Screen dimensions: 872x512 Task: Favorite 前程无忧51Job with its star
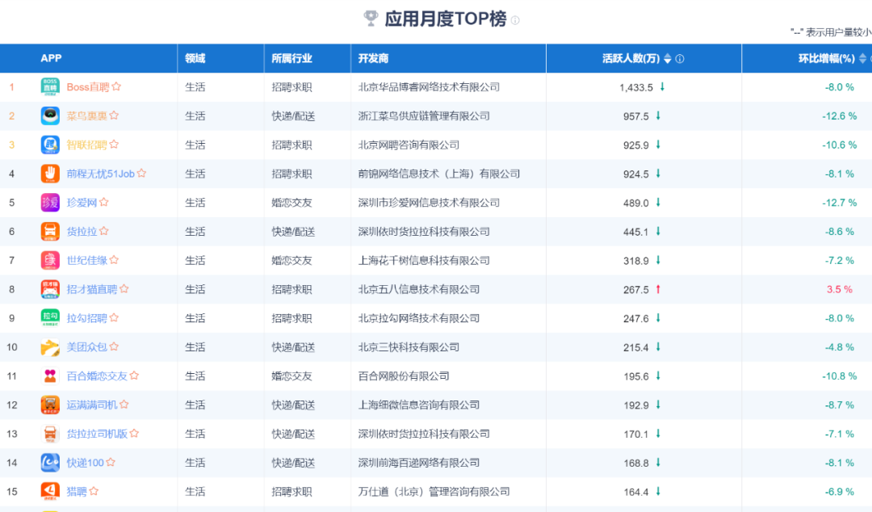tap(142, 173)
